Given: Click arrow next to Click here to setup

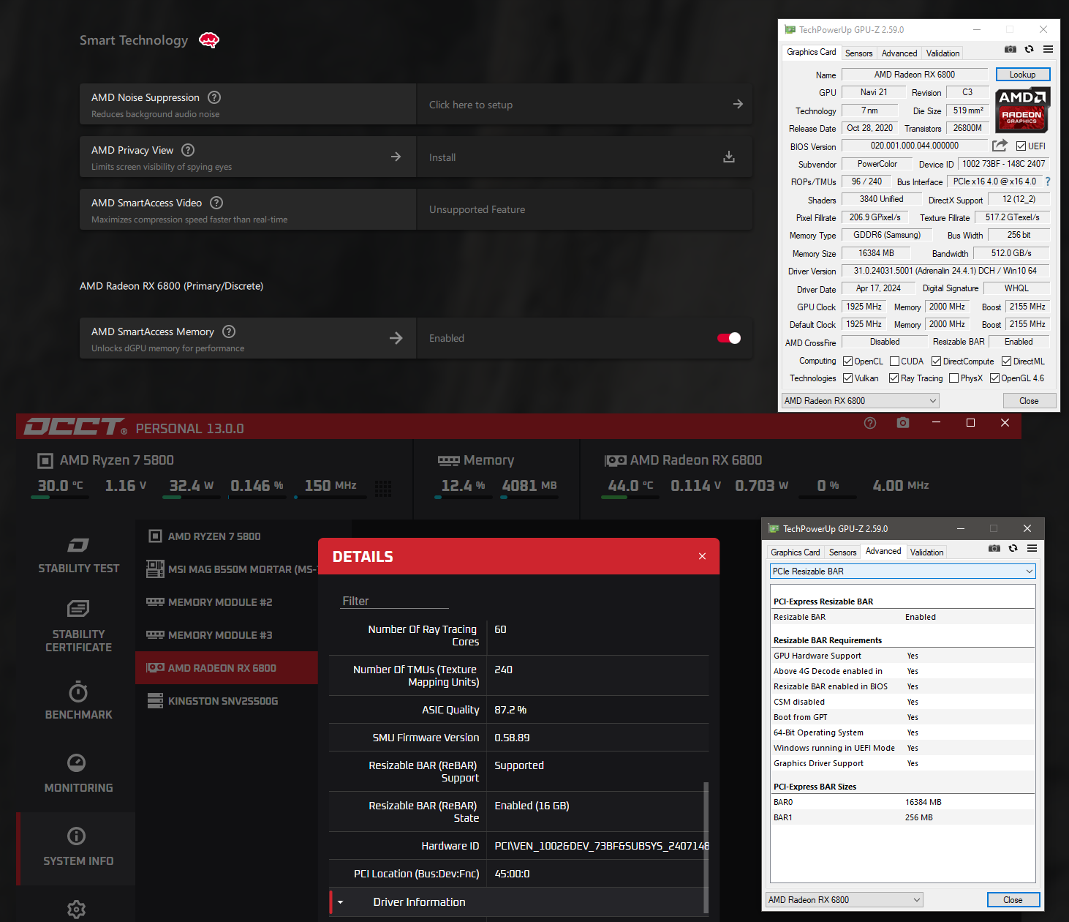Looking at the screenshot, I should pos(738,104).
